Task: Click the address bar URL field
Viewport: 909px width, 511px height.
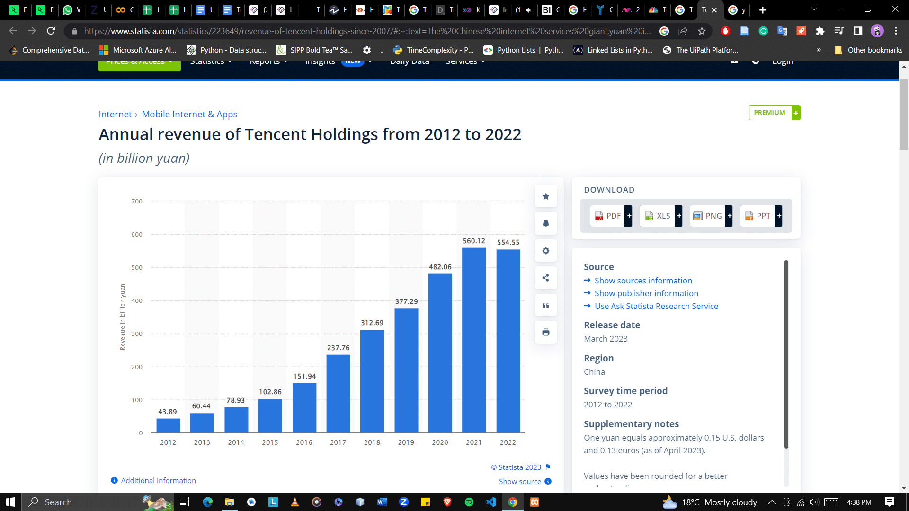Action: tap(367, 31)
